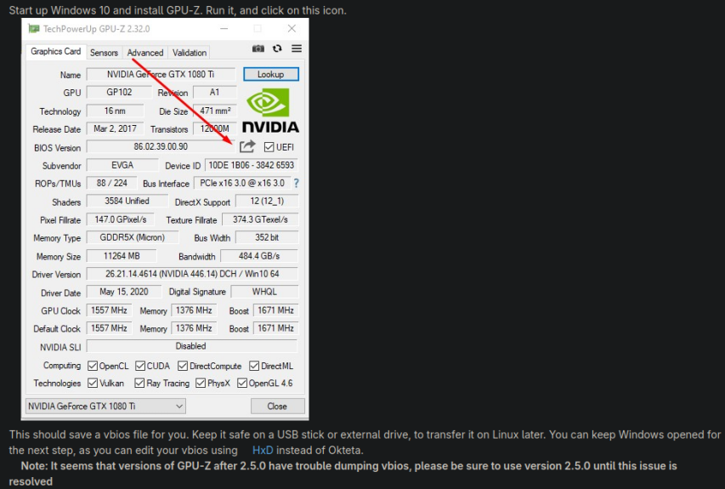Click the Close button

point(277,407)
